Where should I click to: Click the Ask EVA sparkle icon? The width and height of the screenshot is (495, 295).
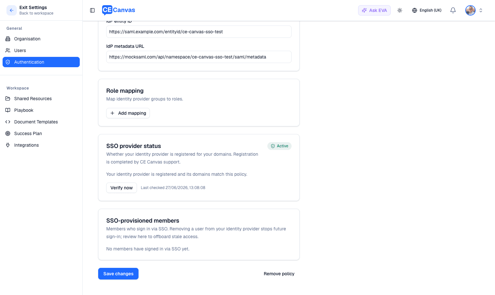click(364, 10)
